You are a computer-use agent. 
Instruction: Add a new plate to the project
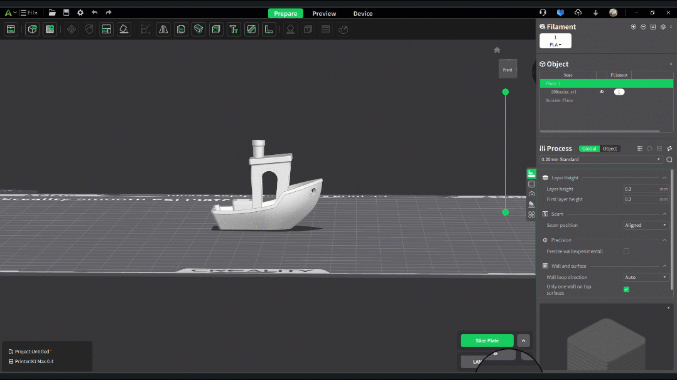[50, 29]
